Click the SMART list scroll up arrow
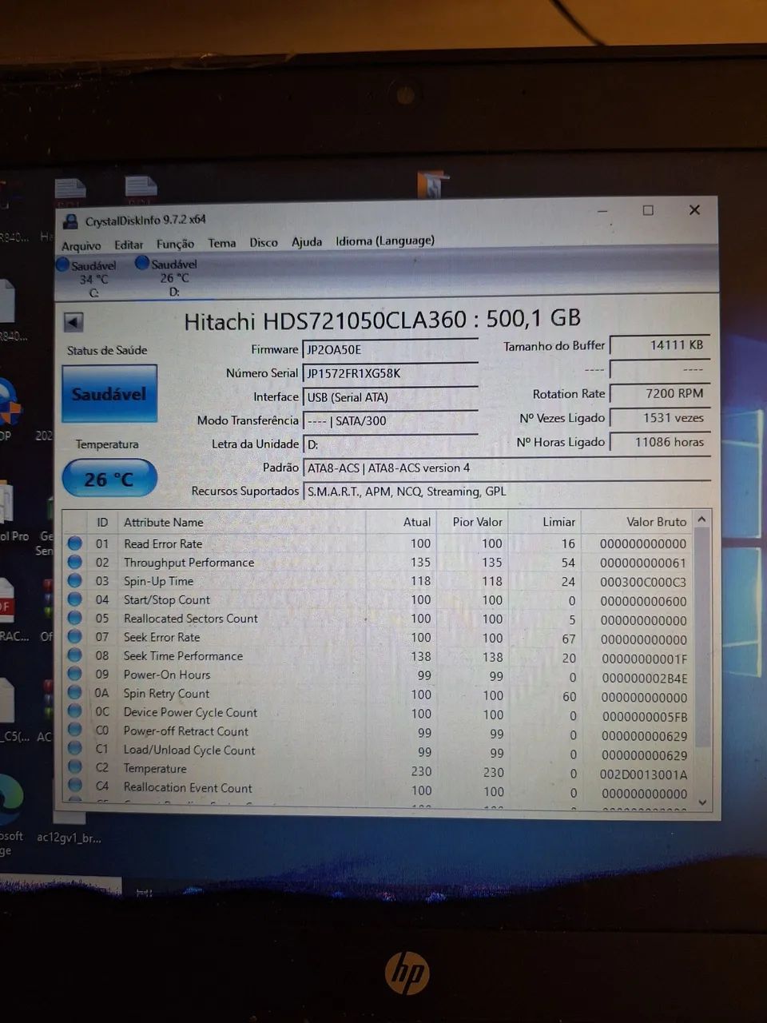Viewport: 767px width, 1023px height. pos(701,519)
